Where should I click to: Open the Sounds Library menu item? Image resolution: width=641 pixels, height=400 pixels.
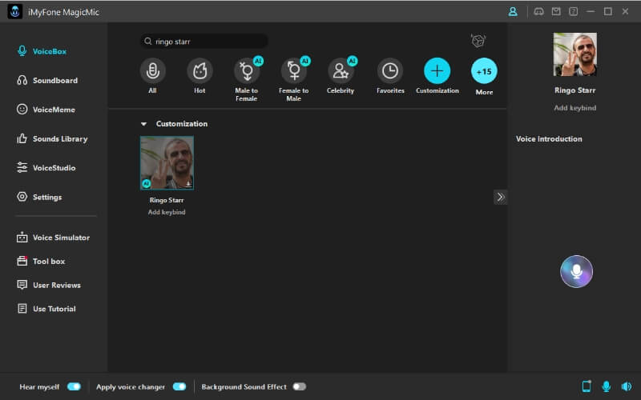[52, 138]
